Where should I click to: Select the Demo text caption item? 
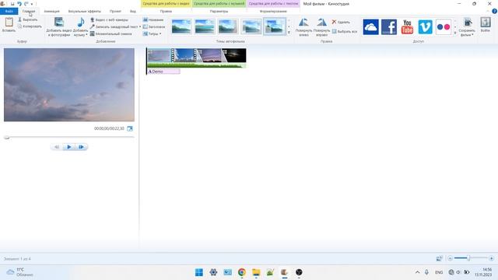click(163, 72)
